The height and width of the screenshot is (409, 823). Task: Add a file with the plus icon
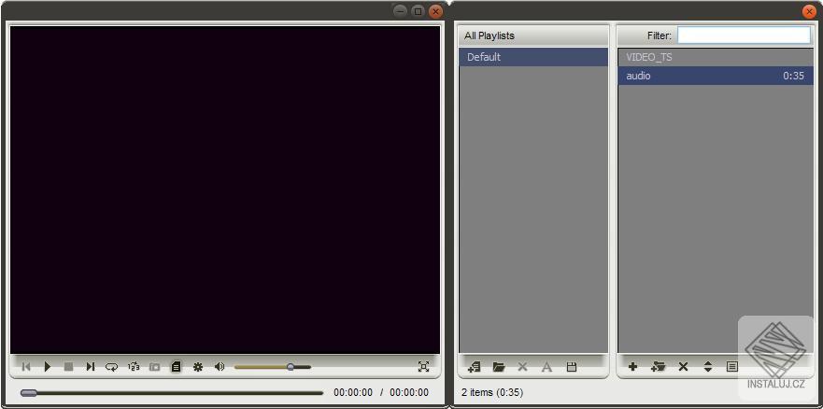click(632, 367)
